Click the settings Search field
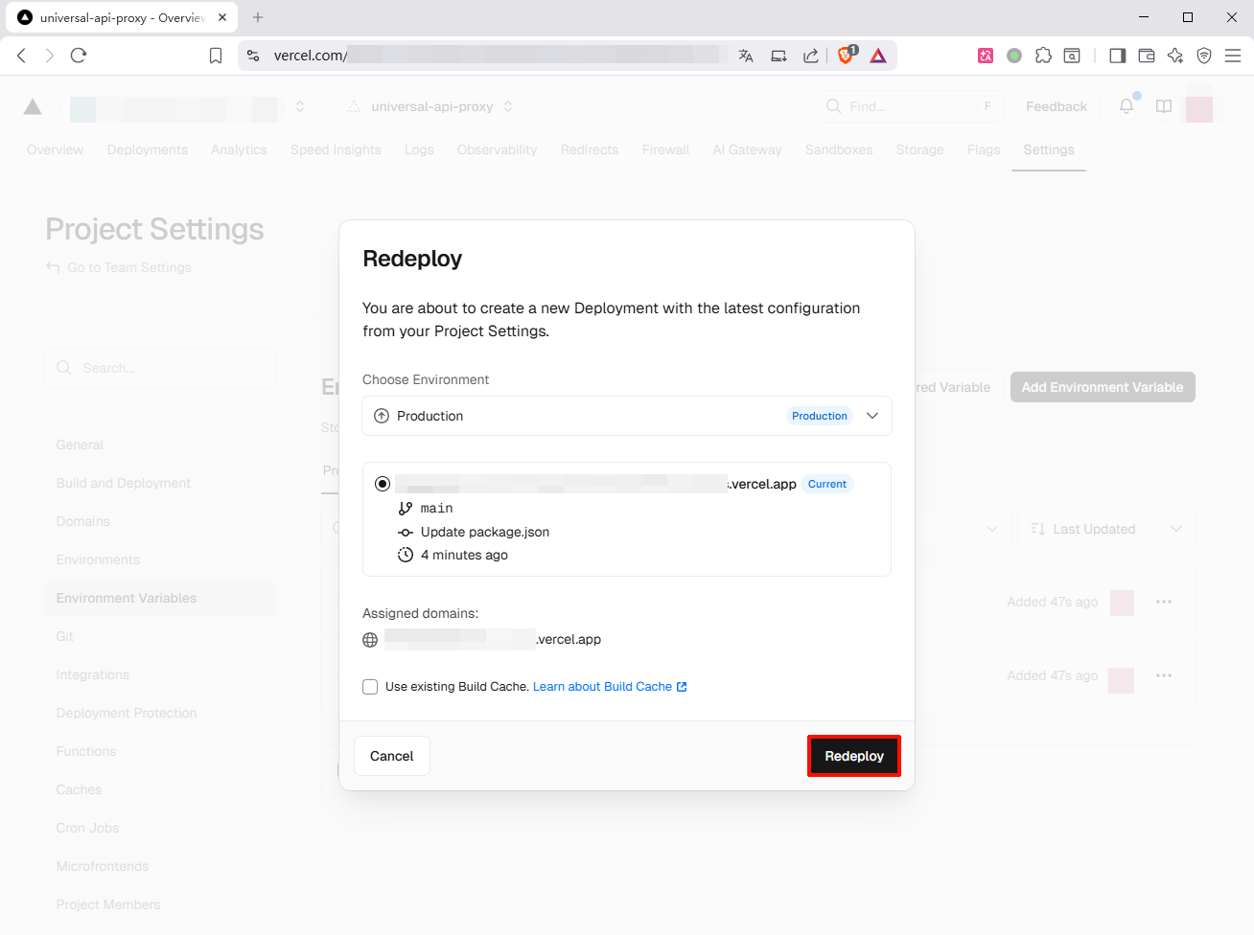This screenshot has height=935, width=1254. (160, 368)
